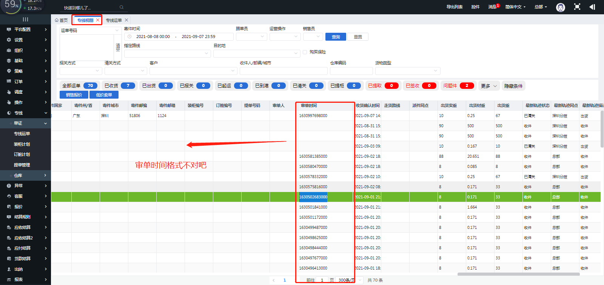Open the 报关方式 dropdown

81,71
